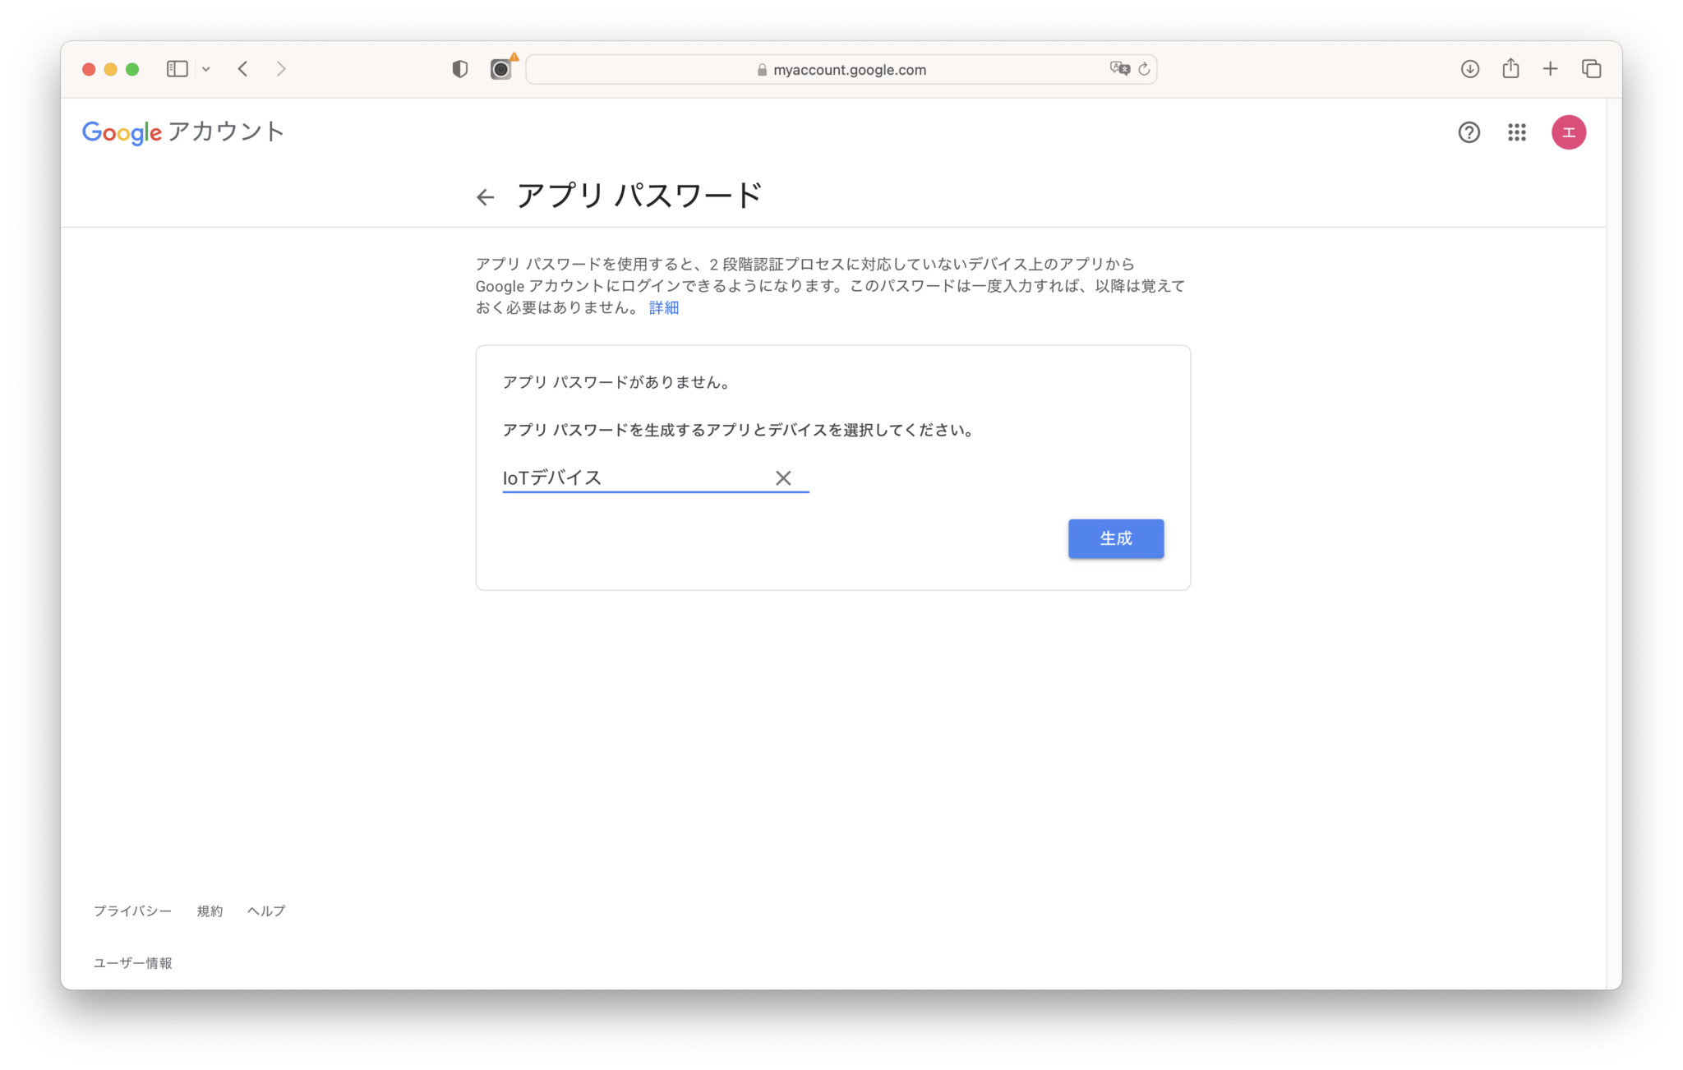Click the translate icon in address bar

(x=1119, y=69)
